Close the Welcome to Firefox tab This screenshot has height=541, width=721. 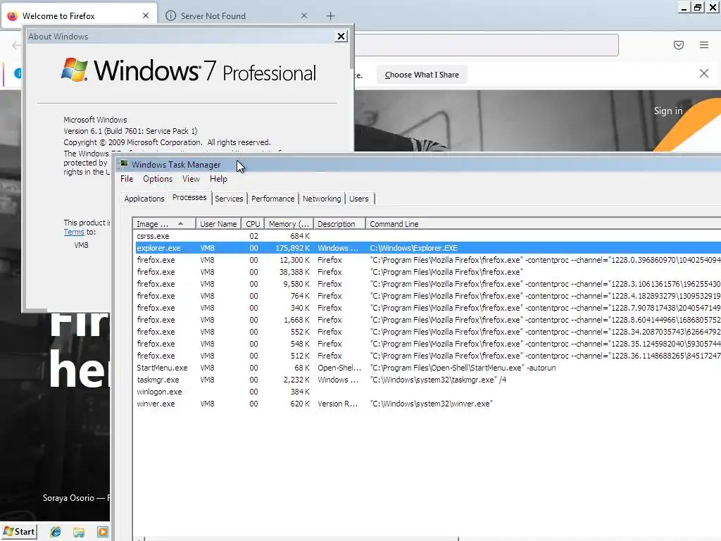coord(146,15)
